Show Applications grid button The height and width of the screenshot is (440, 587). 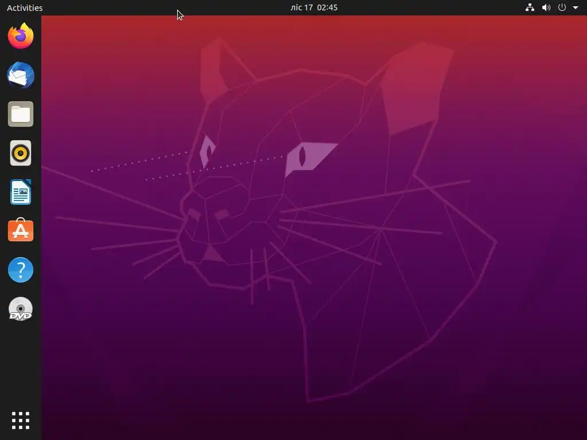[x=21, y=421]
